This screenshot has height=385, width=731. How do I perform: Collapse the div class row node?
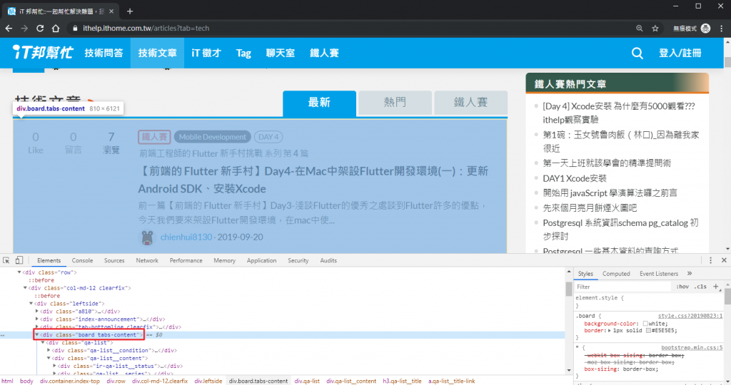[x=19, y=272]
